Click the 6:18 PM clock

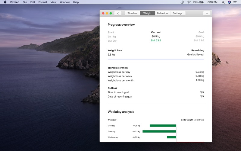[212, 2]
